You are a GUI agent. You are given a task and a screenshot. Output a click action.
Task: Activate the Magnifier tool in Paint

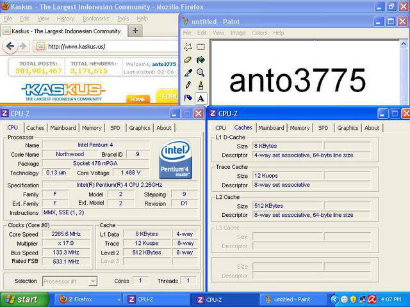pyautogui.click(x=201, y=72)
